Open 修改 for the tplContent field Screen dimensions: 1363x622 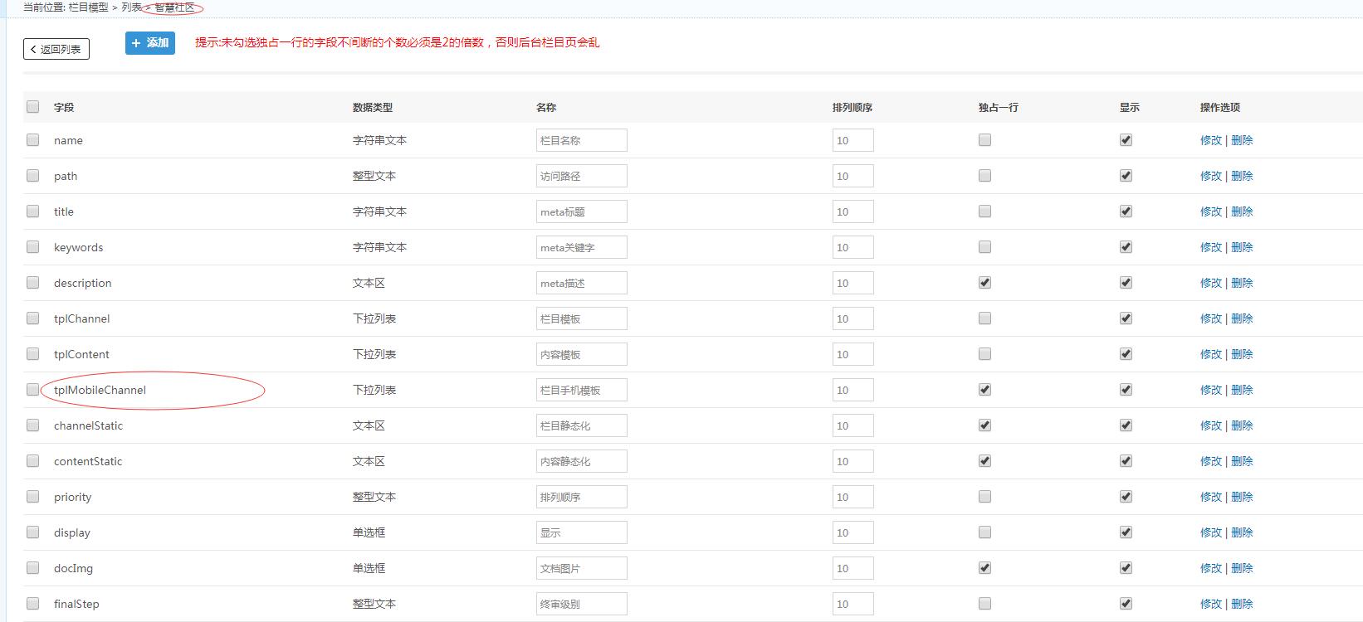click(1210, 354)
